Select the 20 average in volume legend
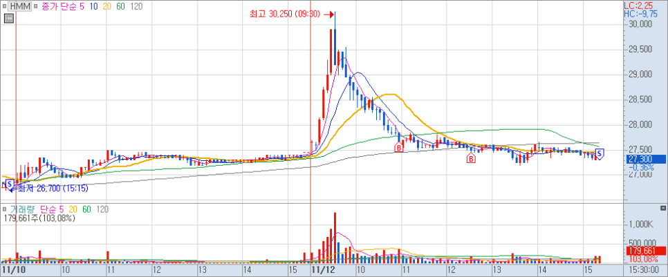Screen dimensions: 668x277 pyautogui.click(x=73, y=209)
